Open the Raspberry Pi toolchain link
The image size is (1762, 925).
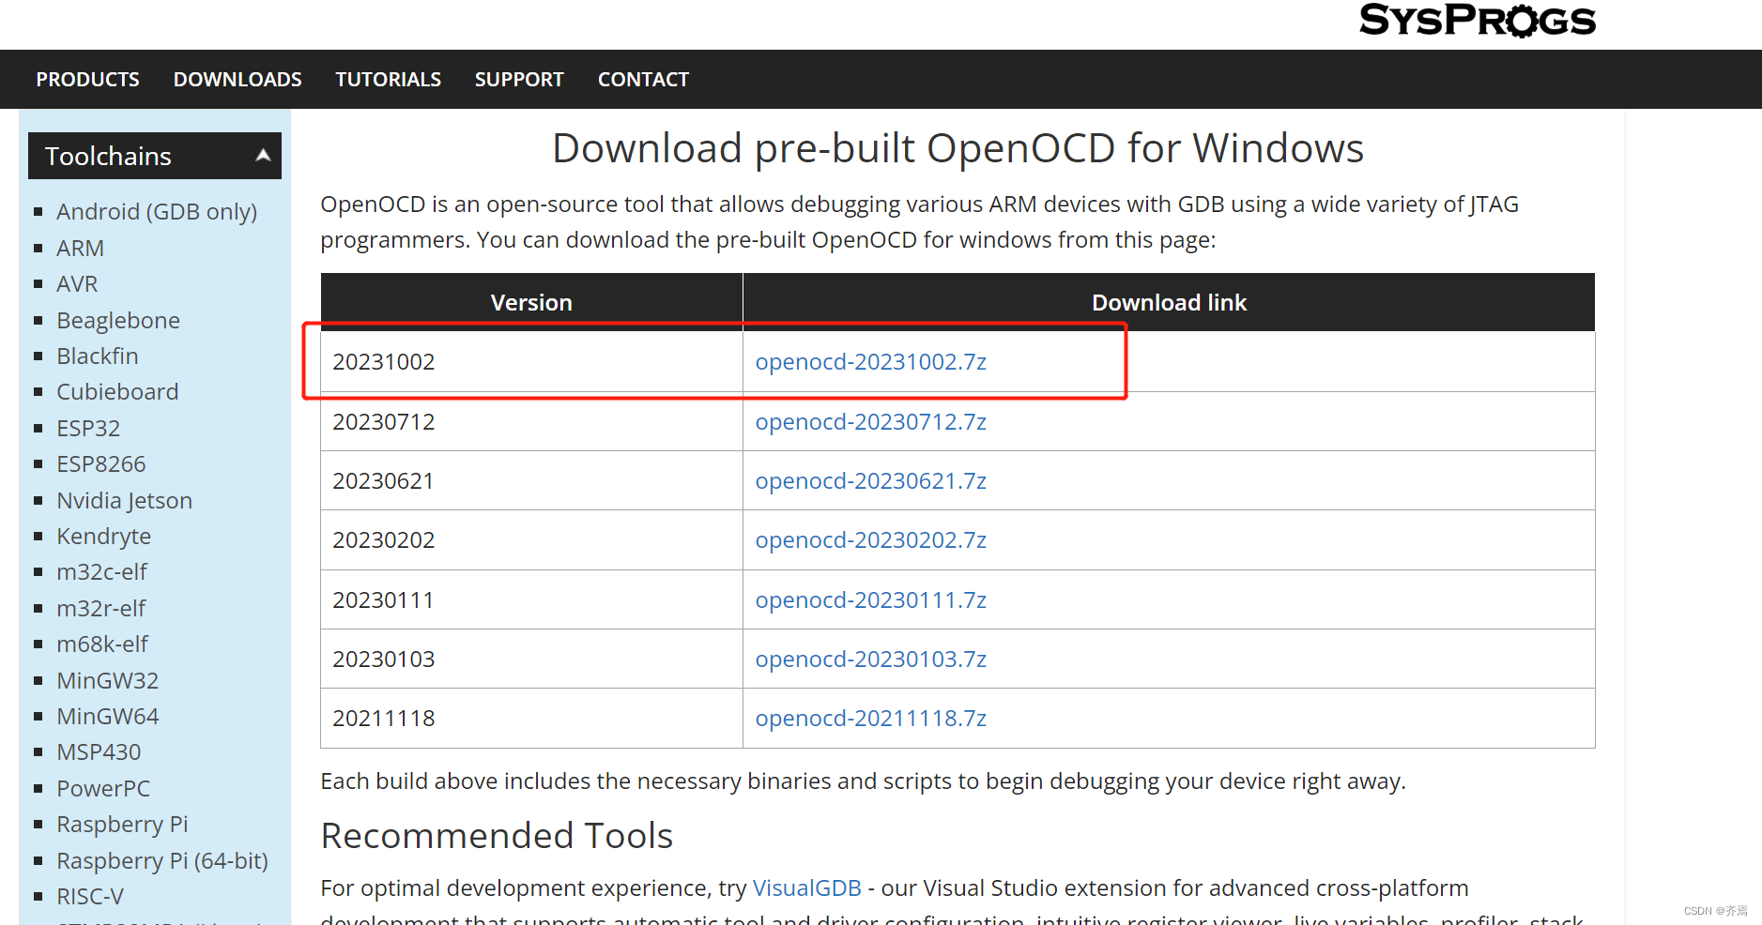[122, 825]
